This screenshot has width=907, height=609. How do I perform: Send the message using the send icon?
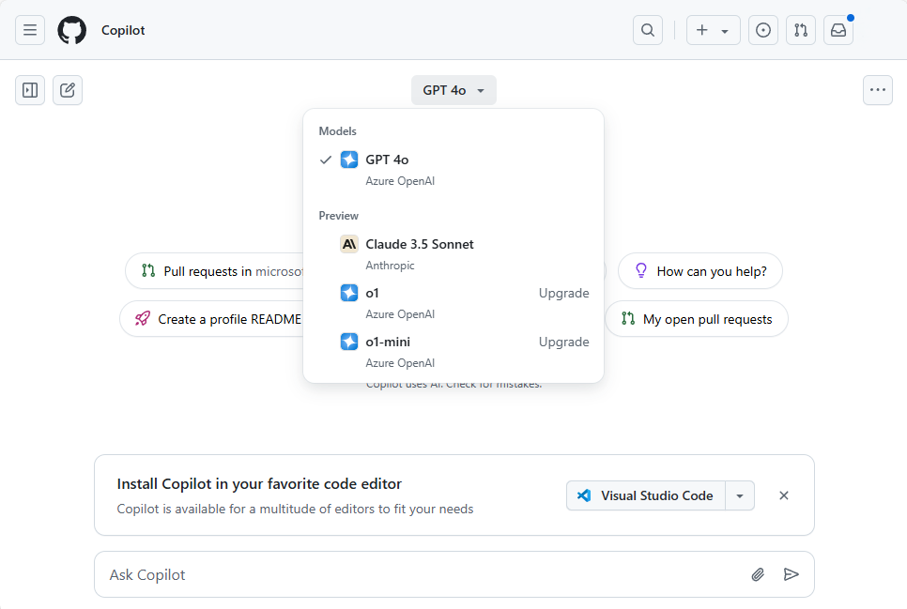[792, 574]
